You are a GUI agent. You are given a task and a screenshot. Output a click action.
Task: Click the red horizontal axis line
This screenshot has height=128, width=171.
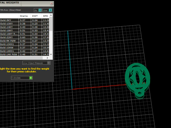(99, 87)
